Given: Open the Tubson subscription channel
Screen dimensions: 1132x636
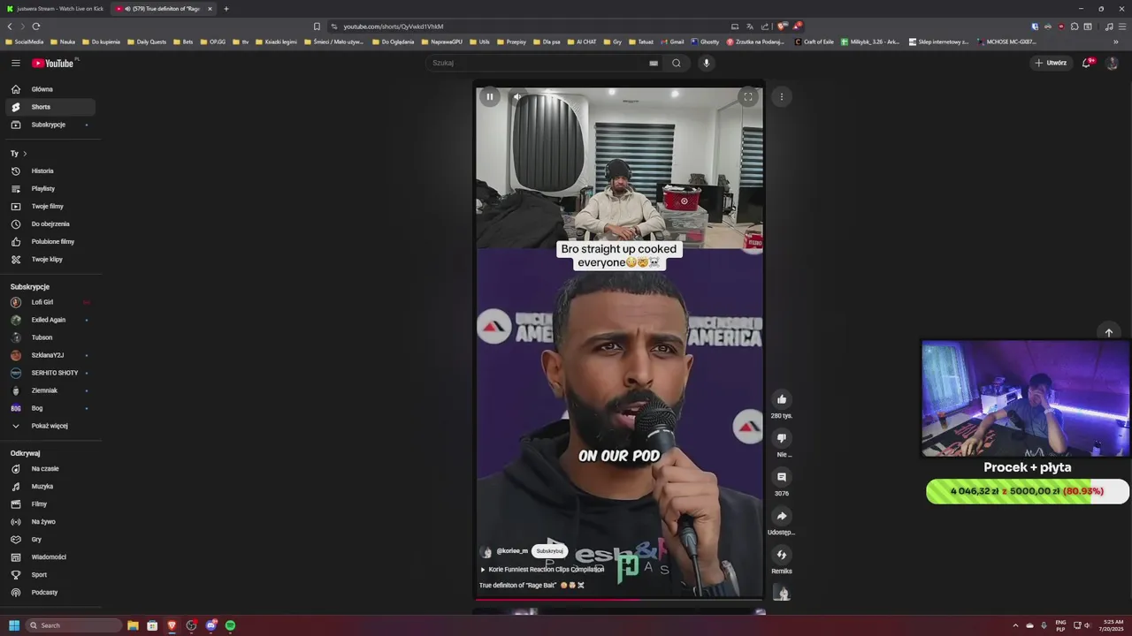Looking at the screenshot, I should click(50, 337).
